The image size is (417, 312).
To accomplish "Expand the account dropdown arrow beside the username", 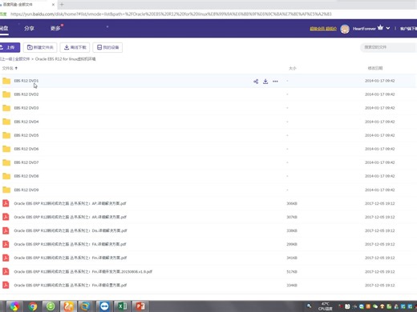I will 388,28.
